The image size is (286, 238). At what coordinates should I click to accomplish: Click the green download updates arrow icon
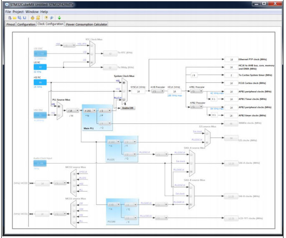tap(59, 18)
